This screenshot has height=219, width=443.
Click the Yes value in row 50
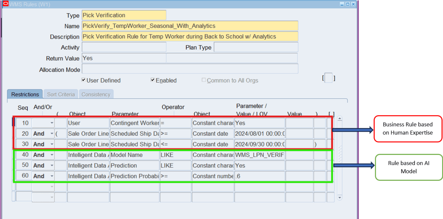click(260, 165)
